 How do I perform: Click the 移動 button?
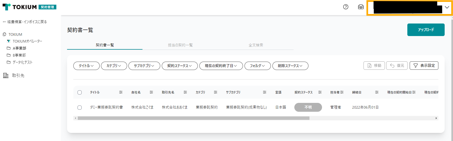coord(374,66)
